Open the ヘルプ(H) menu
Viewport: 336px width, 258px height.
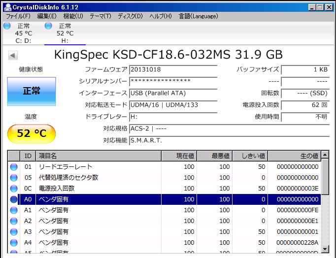(x=161, y=16)
